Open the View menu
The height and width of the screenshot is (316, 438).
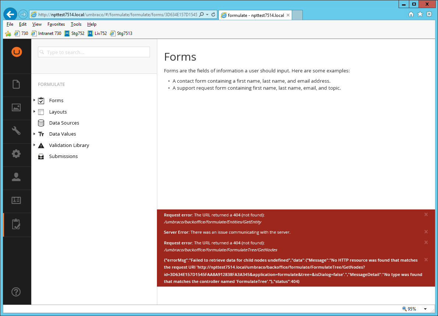(37, 24)
